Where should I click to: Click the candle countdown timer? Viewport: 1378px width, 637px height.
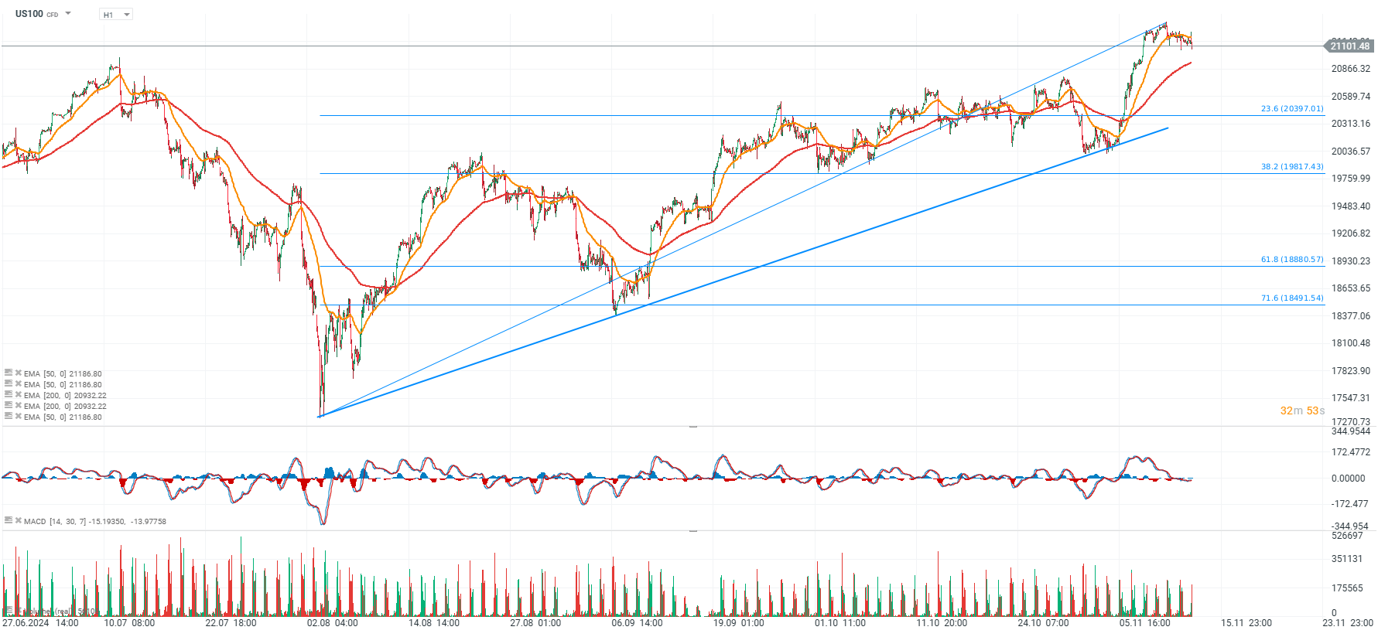pyautogui.click(x=1301, y=410)
